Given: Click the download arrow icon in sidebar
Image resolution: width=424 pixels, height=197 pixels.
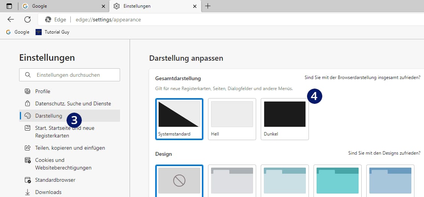Looking at the screenshot, I should click(27, 192).
